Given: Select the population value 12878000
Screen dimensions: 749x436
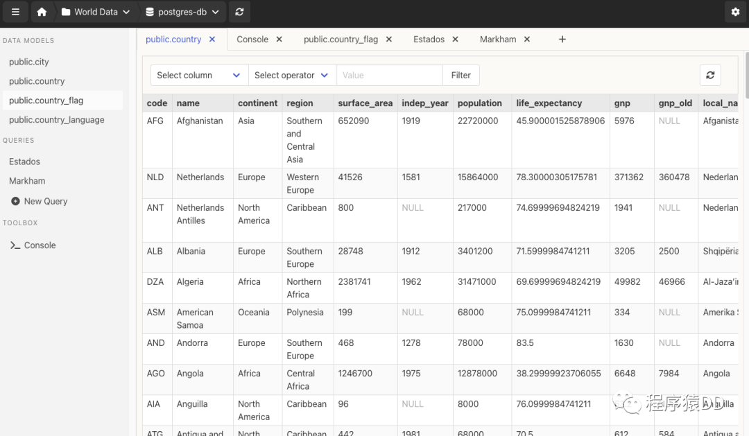Looking at the screenshot, I should tap(477, 374).
